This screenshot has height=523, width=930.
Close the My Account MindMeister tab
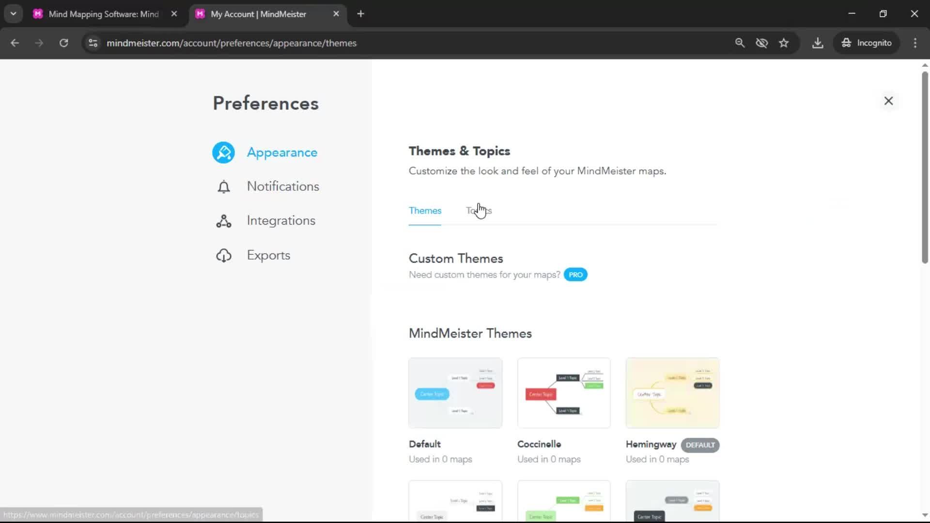pyautogui.click(x=336, y=14)
